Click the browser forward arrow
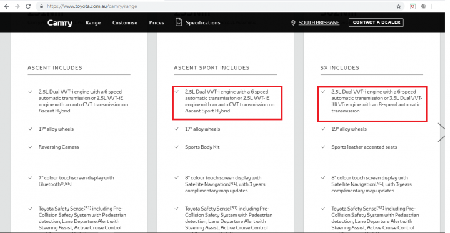 tap(17, 6)
